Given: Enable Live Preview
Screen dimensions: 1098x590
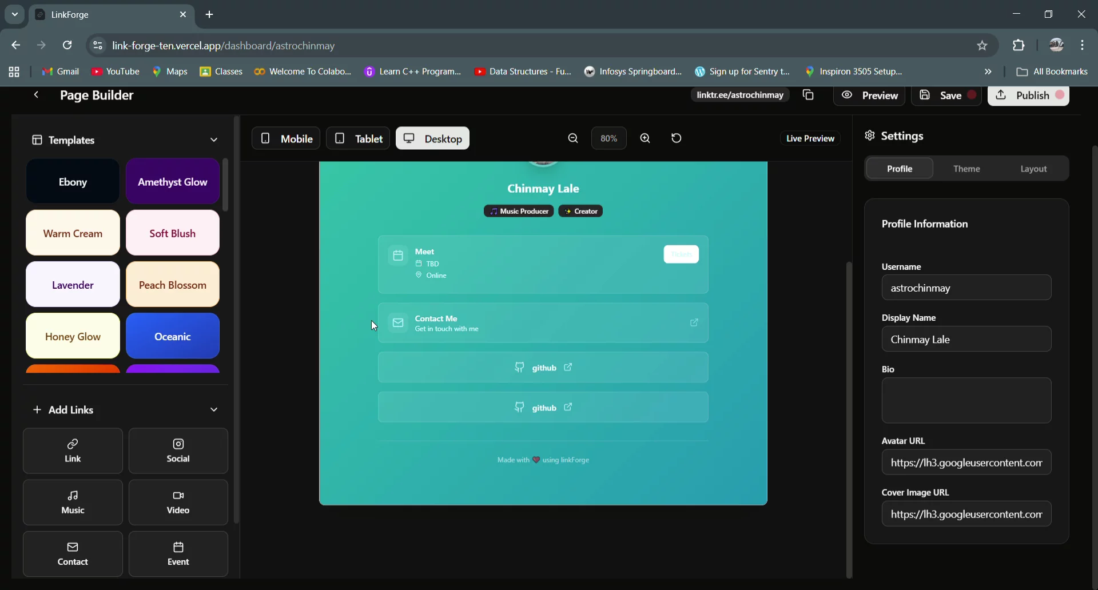Looking at the screenshot, I should point(810,138).
